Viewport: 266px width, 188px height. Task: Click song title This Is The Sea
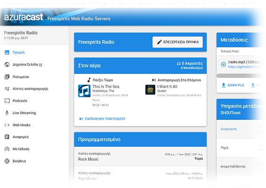[x=106, y=86]
